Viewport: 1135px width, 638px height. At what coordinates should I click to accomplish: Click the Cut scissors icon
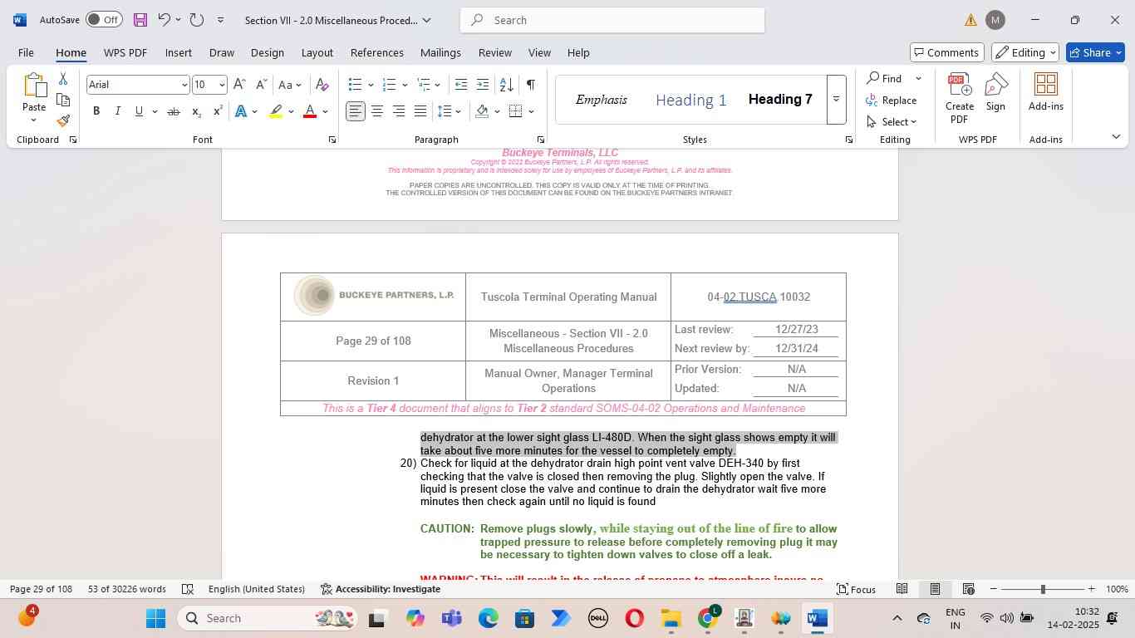pos(63,79)
